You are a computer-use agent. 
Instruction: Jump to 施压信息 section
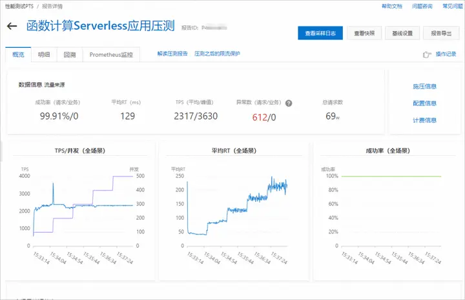tap(424, 87)
